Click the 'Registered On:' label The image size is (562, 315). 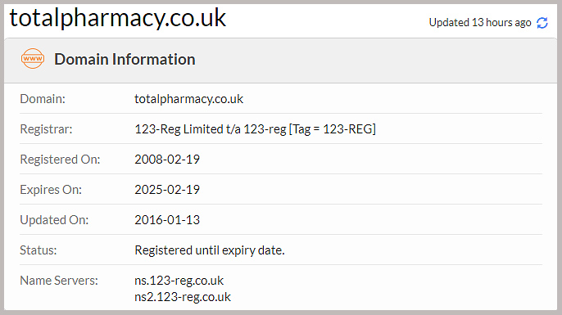click(60, 160)
